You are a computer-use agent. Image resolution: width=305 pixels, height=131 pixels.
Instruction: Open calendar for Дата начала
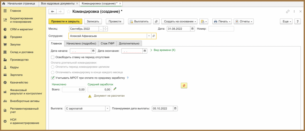tap(93, 51)
